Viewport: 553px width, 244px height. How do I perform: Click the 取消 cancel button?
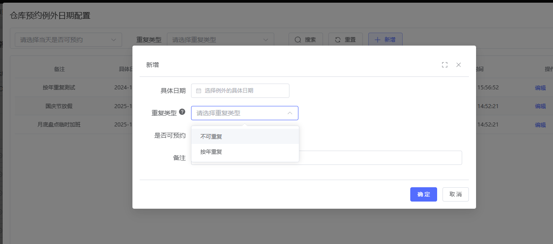pyautogui.click(x=455, y=194)
